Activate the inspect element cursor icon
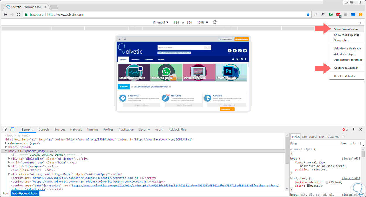This screenshot has width=366, height=197. pyautogui.click(x=5, y=129)
